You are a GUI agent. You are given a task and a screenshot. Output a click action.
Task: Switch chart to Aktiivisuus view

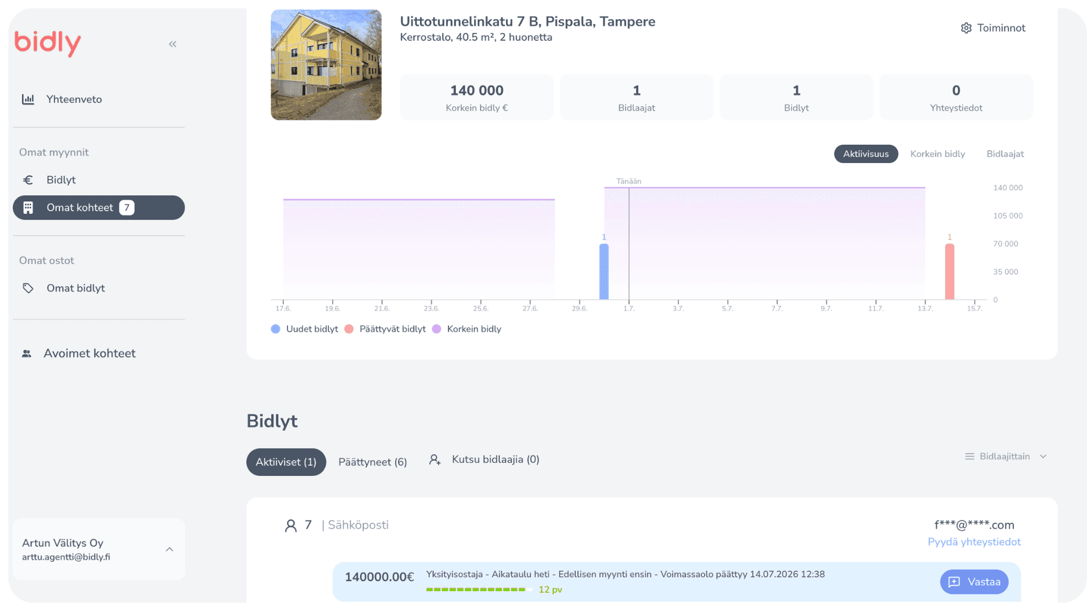(866, 154)
